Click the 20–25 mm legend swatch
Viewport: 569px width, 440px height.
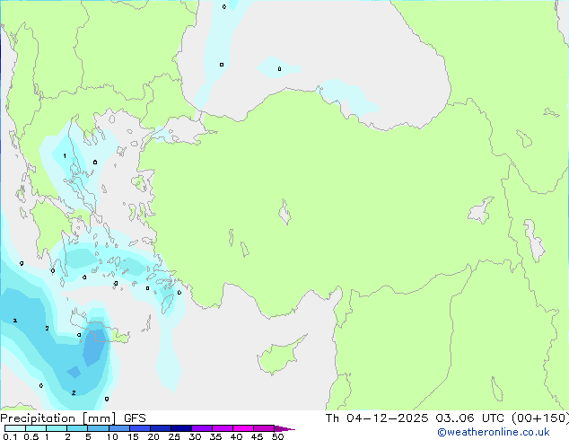point(160,428)
